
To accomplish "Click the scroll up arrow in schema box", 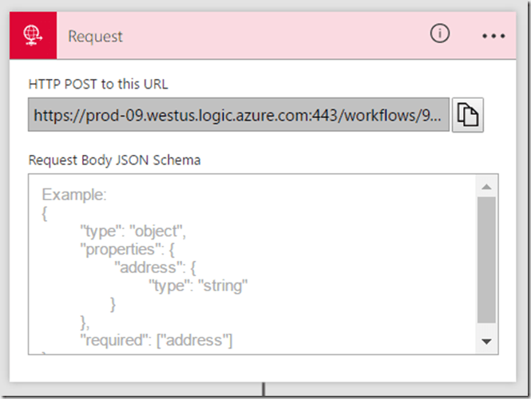I will click(486, 187).
